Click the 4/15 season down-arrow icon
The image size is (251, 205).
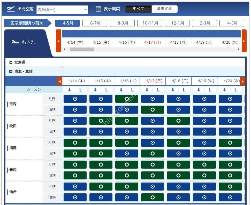[x=95, y=90]
